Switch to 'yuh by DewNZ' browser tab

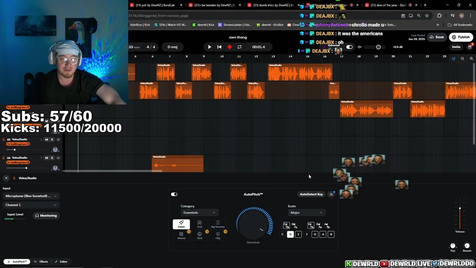pos(155,5)
